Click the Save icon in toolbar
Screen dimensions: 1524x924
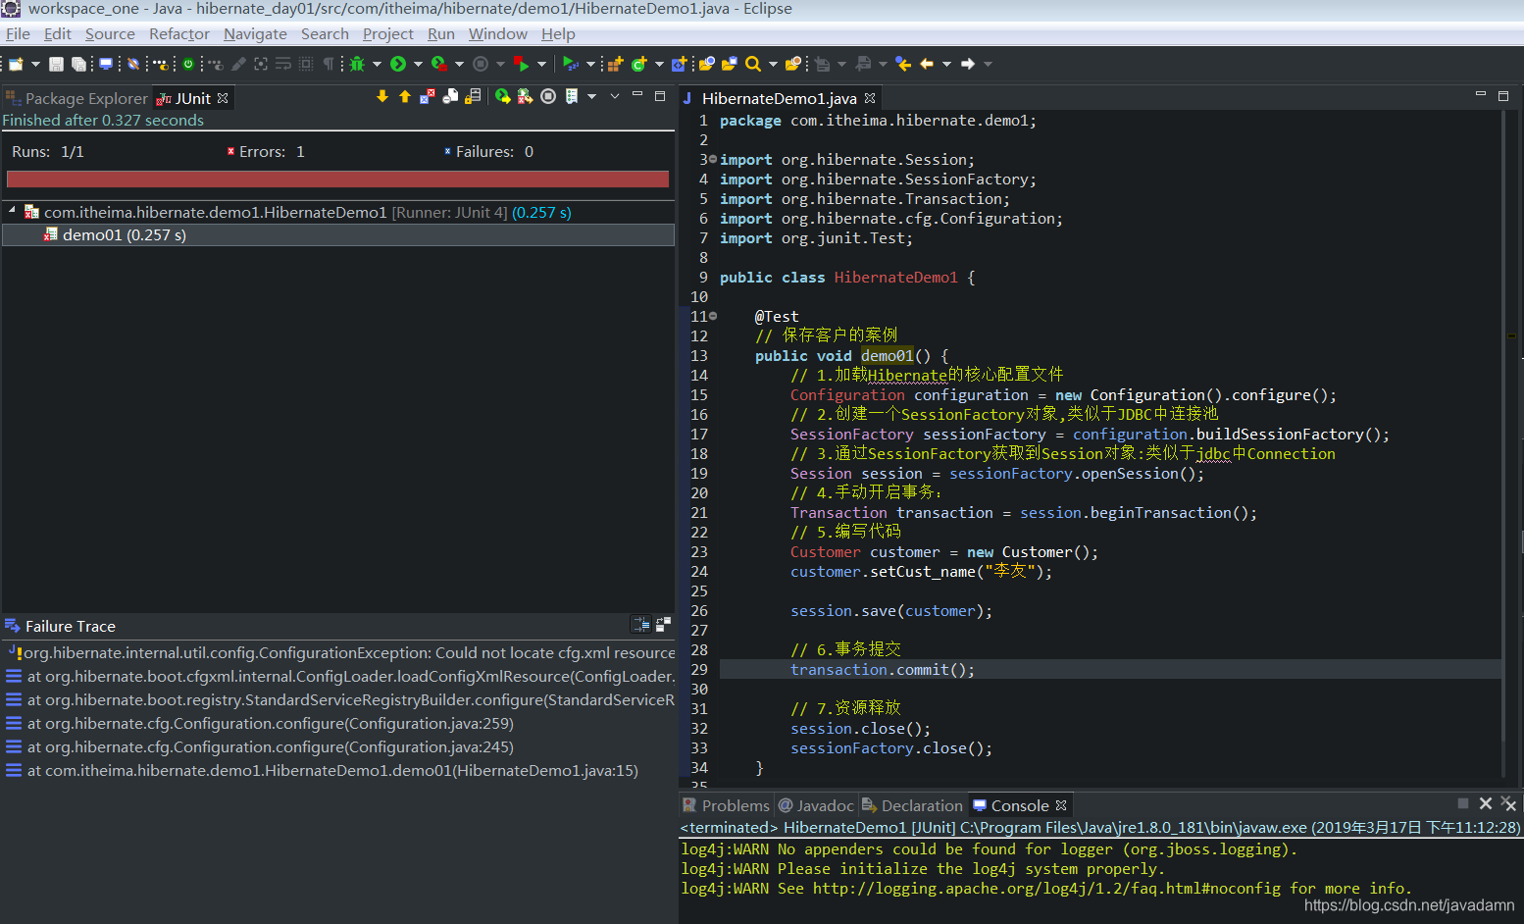point(56,64)
